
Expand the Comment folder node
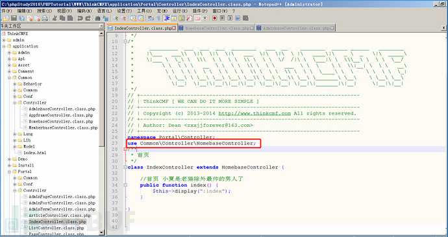[10, 71]
